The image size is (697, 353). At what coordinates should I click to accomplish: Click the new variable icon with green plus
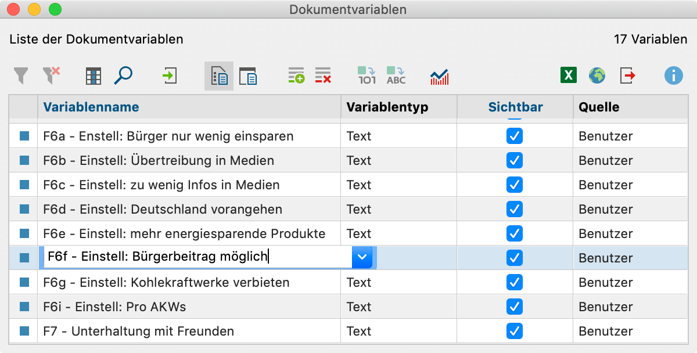coord(296,76)
